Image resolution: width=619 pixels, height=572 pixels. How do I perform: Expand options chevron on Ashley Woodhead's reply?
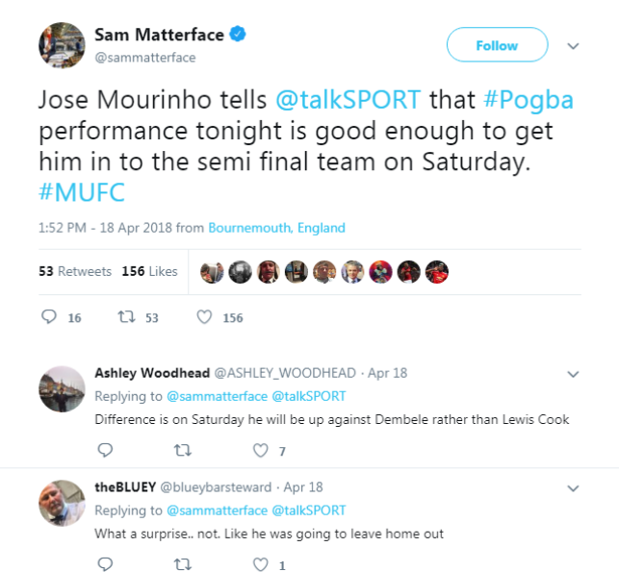[573, 374]
